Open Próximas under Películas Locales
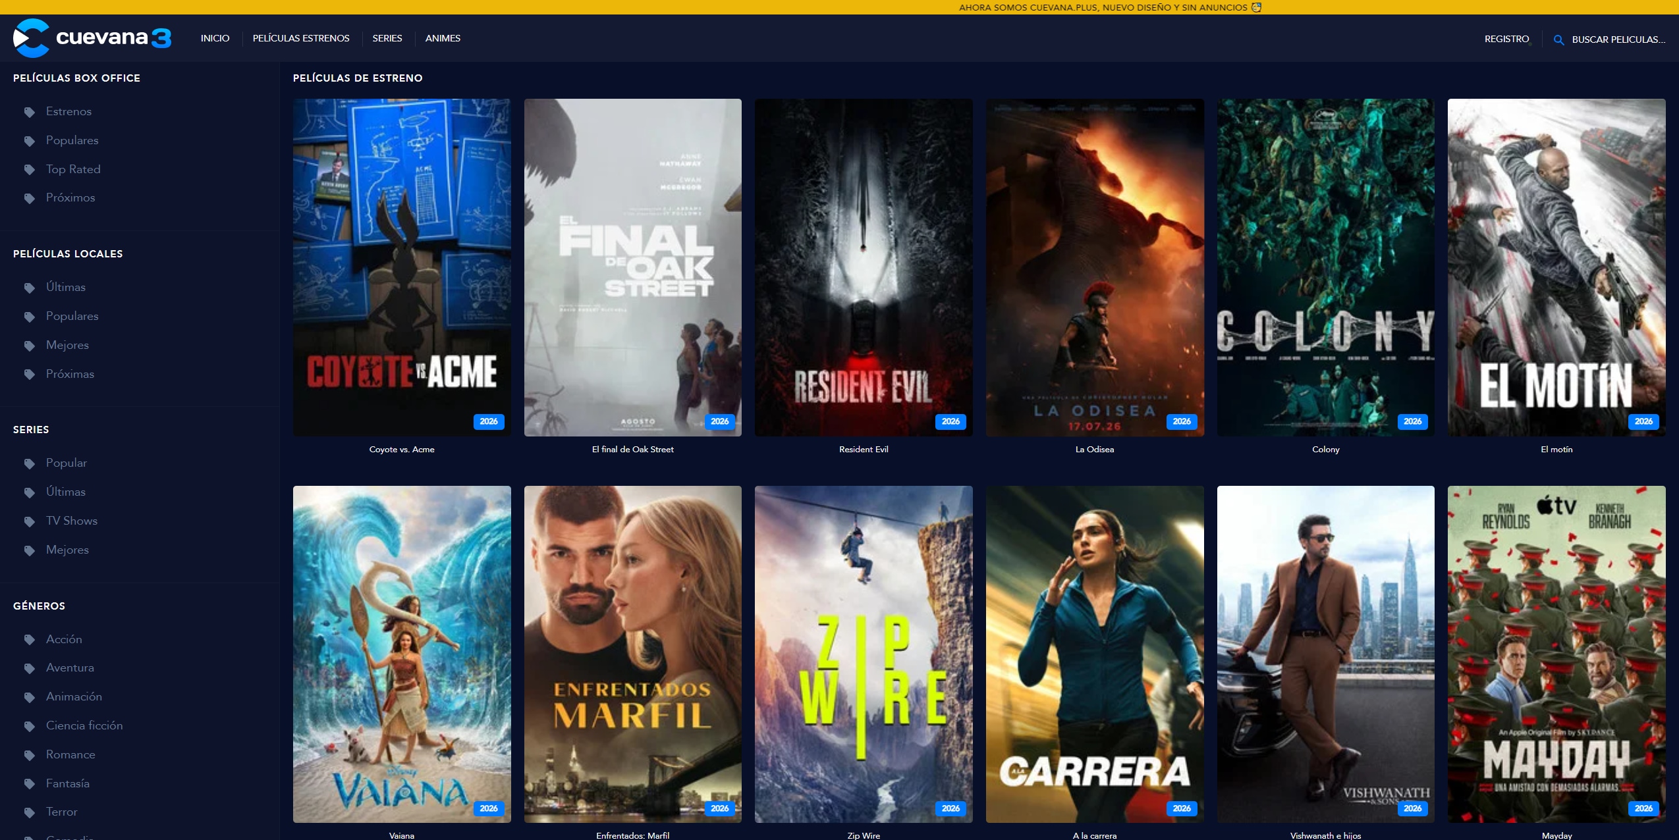 (x=70, y=374)
